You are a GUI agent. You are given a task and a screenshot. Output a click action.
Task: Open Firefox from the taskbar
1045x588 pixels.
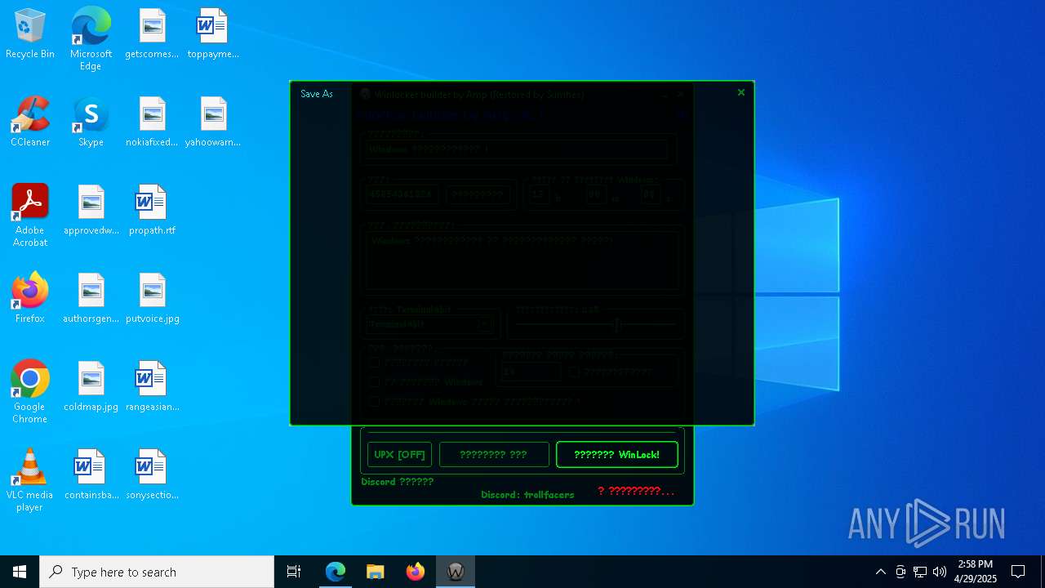point(416,572)
